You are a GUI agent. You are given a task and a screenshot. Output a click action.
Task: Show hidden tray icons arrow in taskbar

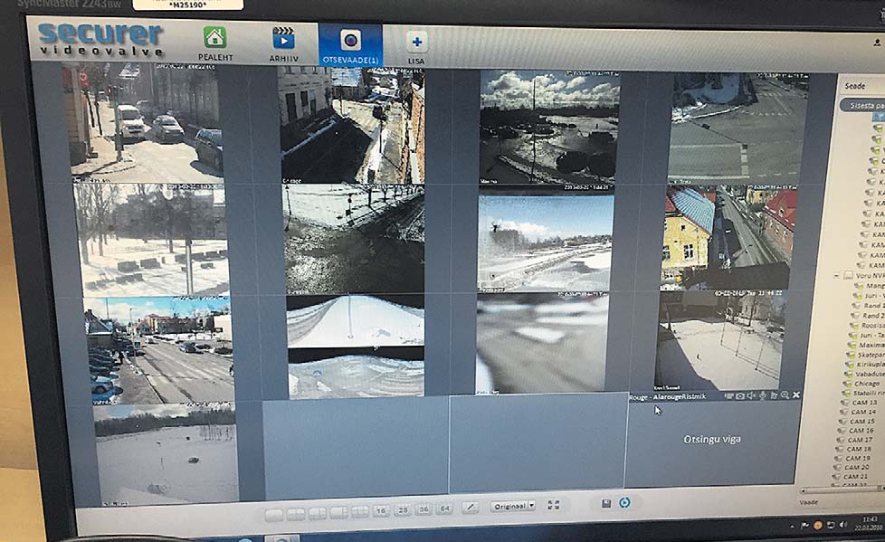(793, 527)
